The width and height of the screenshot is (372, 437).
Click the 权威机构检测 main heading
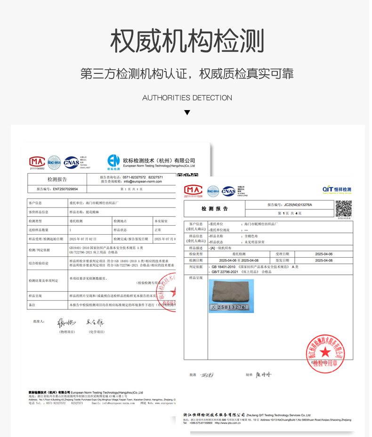tap(187, 41)
